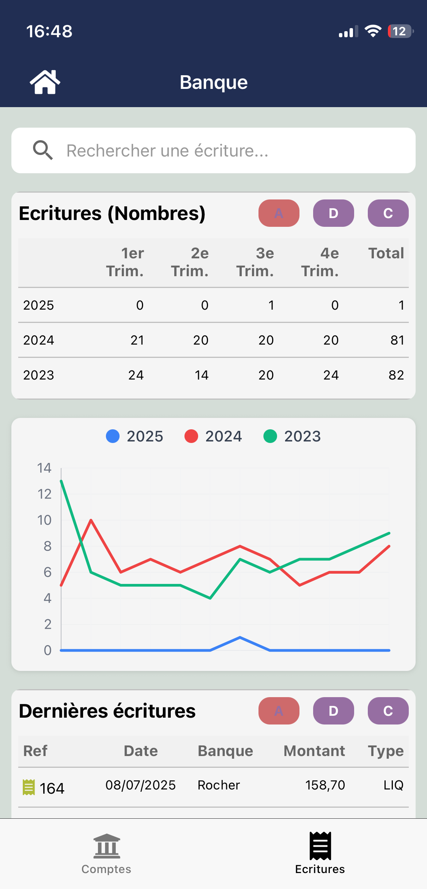The width and height of the screenshot is (427, 889).
Task: Click the receipt icon beside ref 164
Action: pyautogui.click(x=29, y=787)
